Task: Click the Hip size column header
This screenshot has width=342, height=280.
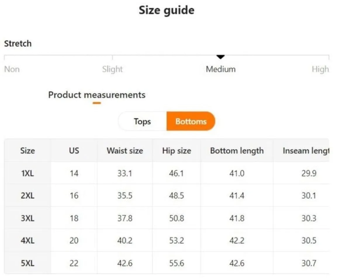Action: (x=177, y=150)
